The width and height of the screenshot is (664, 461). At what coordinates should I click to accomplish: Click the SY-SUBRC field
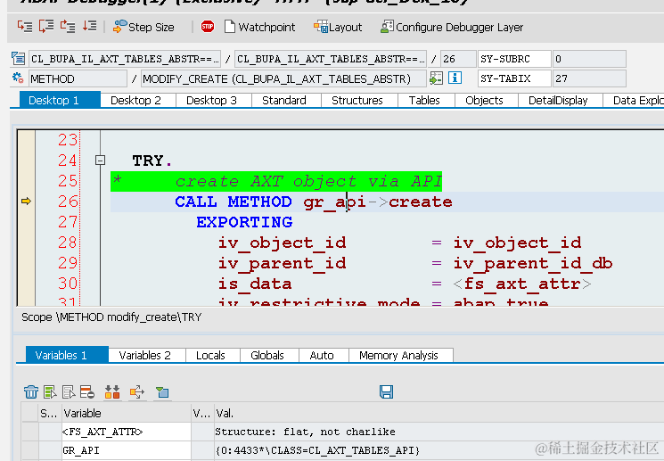click(x=514, y=59)
